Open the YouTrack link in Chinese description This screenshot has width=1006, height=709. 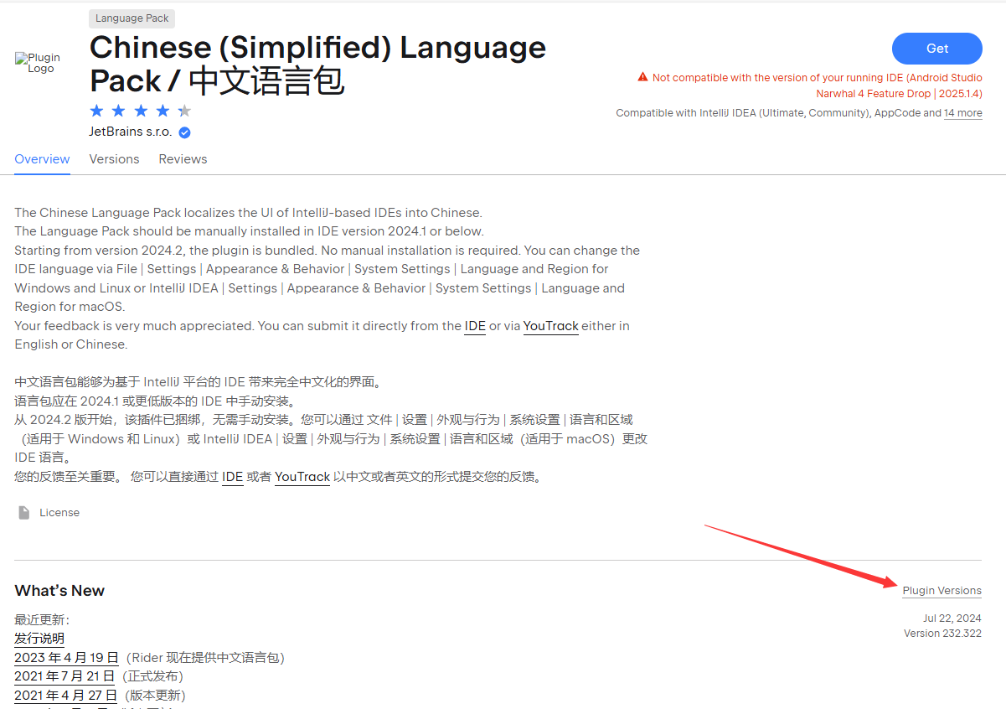pos(302,477)
